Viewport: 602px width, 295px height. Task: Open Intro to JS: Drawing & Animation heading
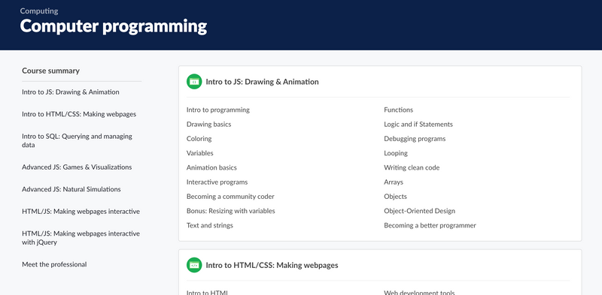click(x=262, y=82)
